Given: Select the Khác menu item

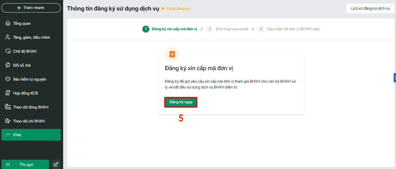Looking at the screenshot, I should [x=31, y=135].
